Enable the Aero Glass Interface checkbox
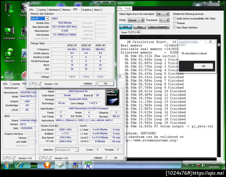Image resolution: width=226 pixels, height=177 pixels. [174, 28]
